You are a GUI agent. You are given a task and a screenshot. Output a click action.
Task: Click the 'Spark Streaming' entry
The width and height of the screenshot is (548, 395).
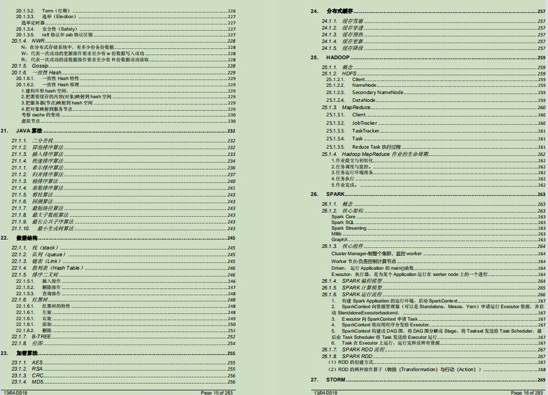[x=439, y=228]
